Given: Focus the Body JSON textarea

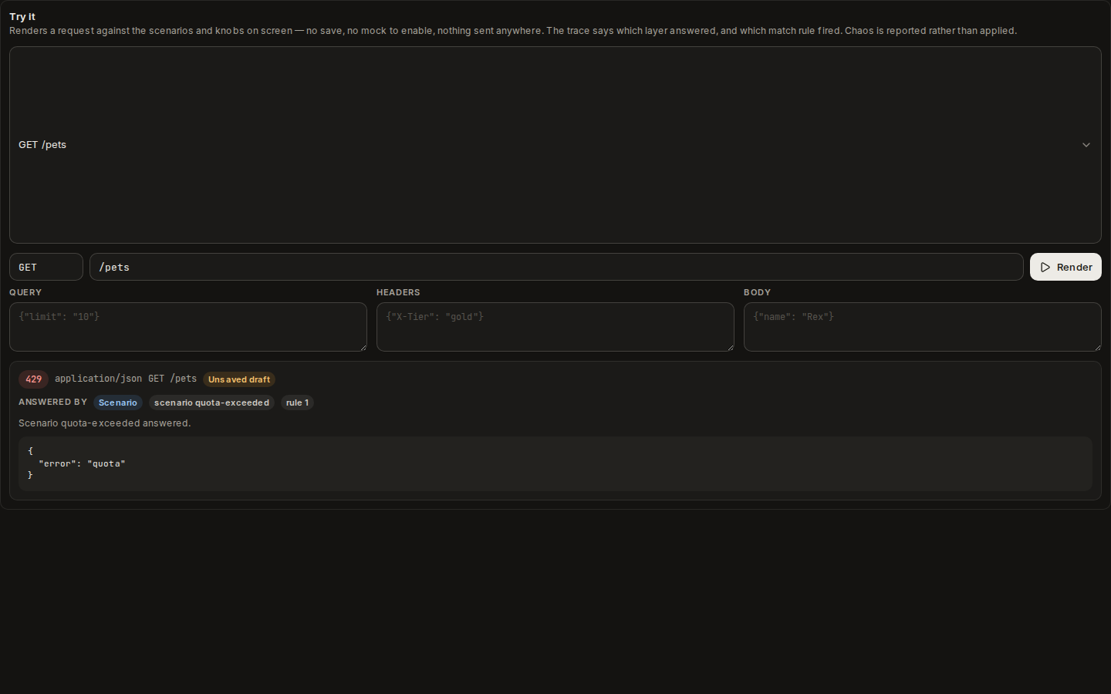Looking at the screenshot, I should (x=923, y=327).
